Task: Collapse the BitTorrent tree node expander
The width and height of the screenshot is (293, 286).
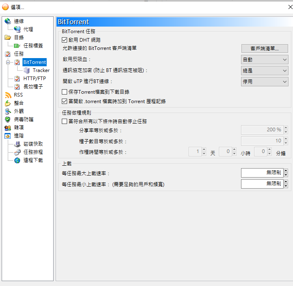Action: [x=8, y=62]
